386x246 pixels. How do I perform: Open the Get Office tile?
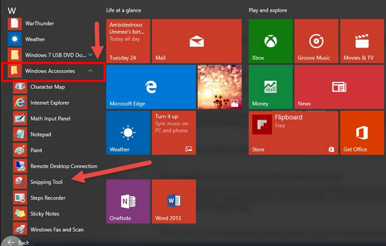(362, 133)
